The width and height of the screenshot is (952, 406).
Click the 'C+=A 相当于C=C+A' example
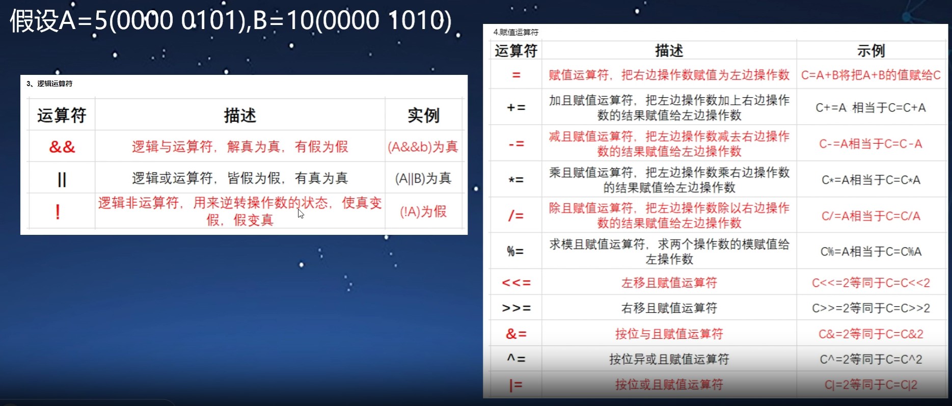[x=871, y=107]
